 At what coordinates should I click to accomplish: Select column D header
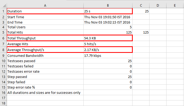click(x=158, y=6)
